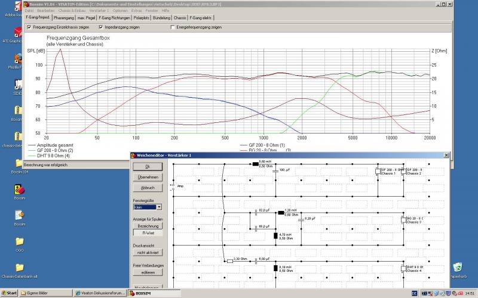Select the DHT 9 Chassis 4 tweeter symbol
Image resolution: width=478 pixels, height=298 pixels.
(403, 268)
